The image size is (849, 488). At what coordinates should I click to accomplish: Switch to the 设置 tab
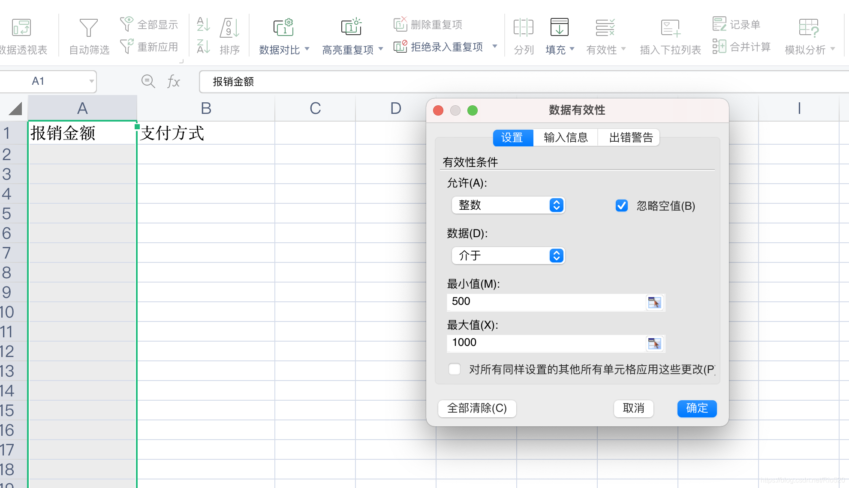pos(513,138)
